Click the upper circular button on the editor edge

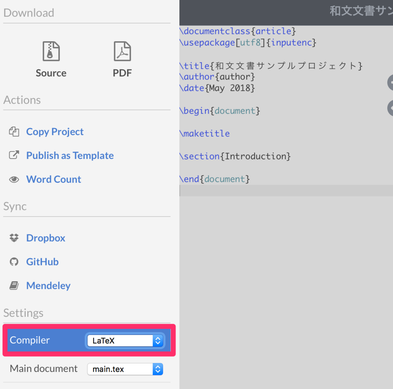click(x=390, y=82)
